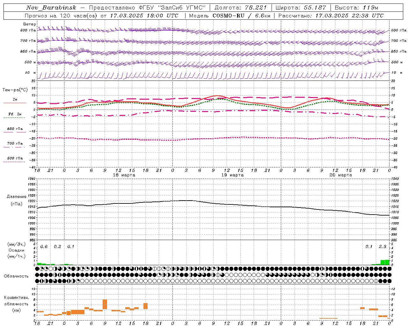408x326 pixels.
Task: Click the '(км)' convective cloud unit label
Action: click(17, 310)
